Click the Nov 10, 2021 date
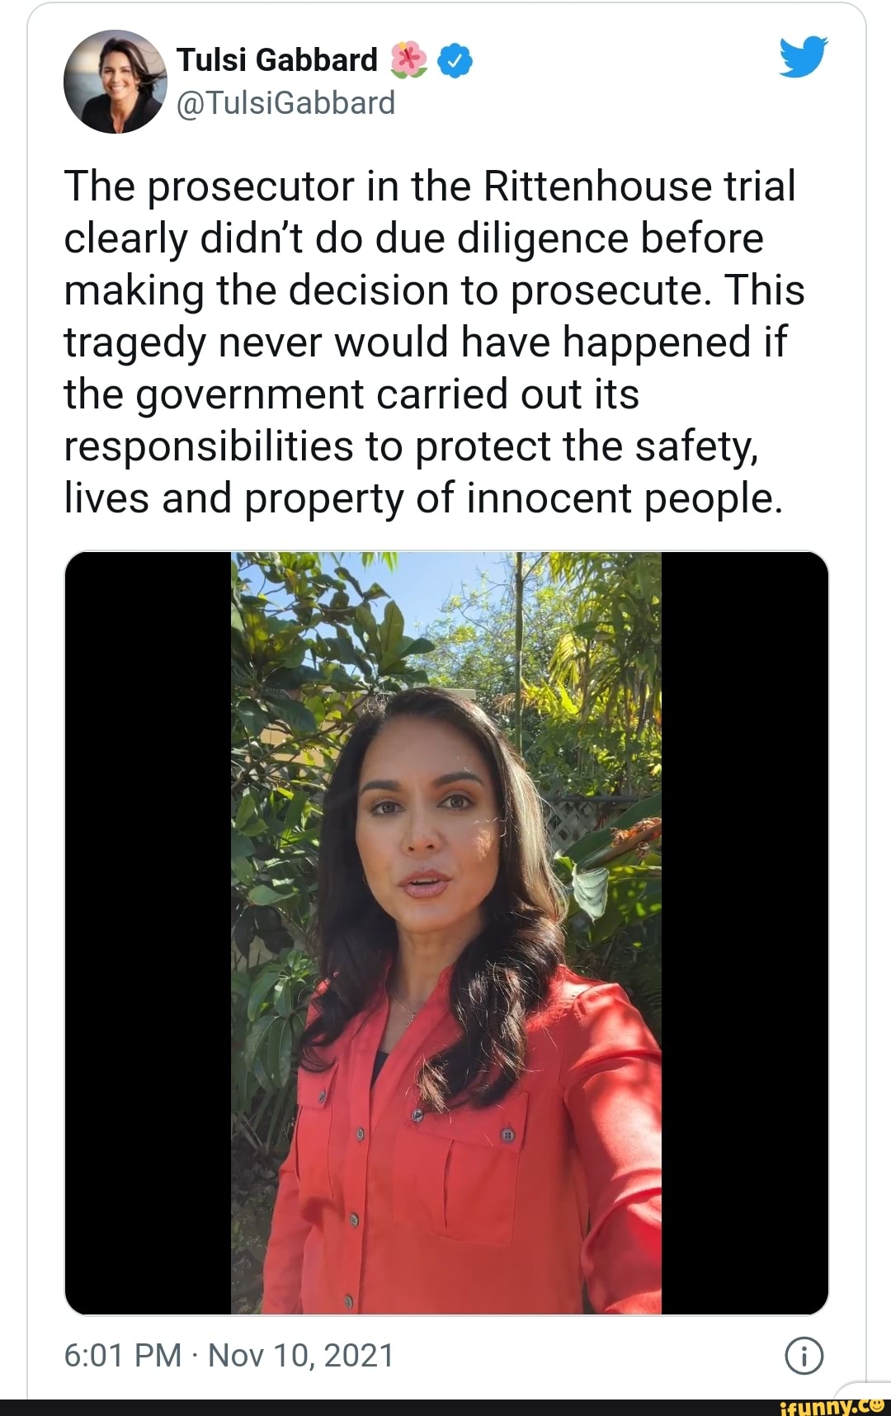Viewport: 891px width, 1416px height. (301, 1356)
